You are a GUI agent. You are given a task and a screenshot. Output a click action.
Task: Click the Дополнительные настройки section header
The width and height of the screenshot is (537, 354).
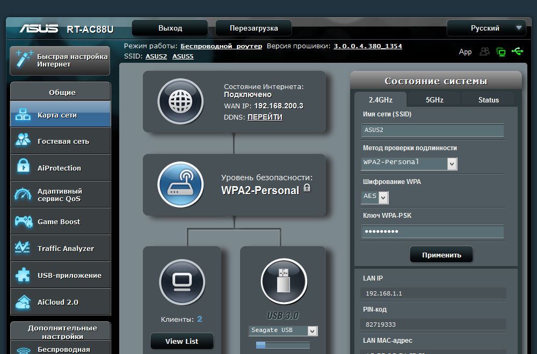pyautogui.click(x=61, y=331)
